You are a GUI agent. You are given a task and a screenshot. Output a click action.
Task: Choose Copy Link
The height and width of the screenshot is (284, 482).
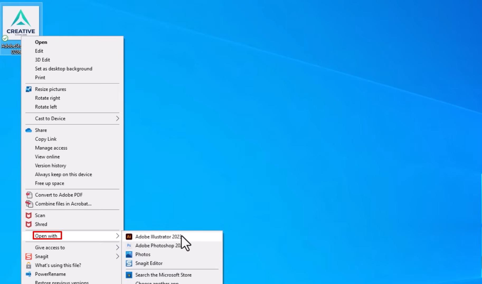coord(46,139)
